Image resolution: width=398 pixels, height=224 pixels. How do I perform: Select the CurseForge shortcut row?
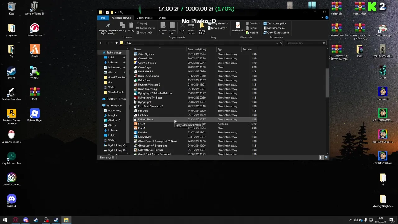pyautogui.click(x=195, y=67)
